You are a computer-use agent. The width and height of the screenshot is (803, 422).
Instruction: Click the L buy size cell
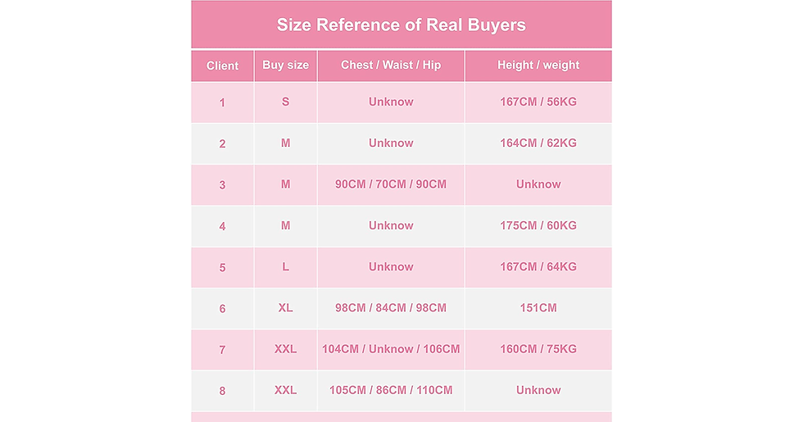286,267
